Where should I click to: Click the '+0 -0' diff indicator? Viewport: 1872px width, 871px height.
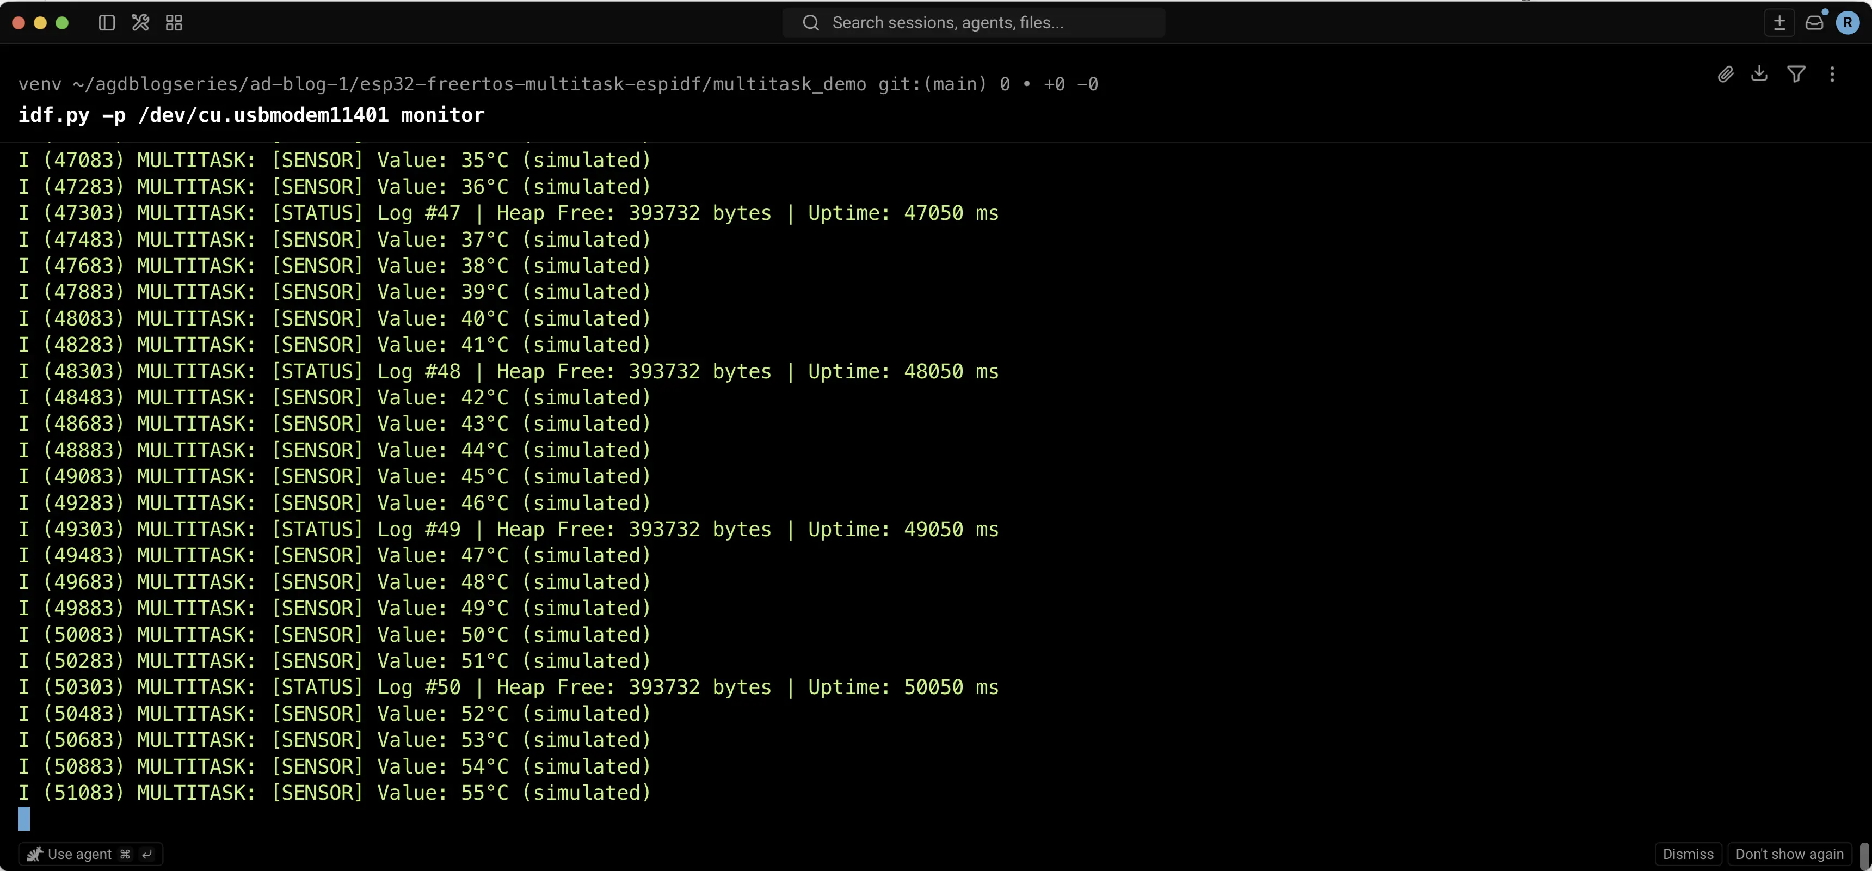click(1070, 84)
